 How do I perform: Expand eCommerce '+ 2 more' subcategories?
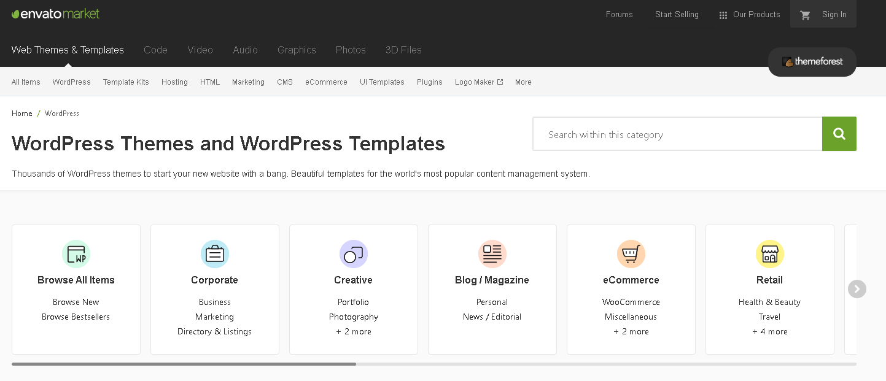tap(631, 331)
